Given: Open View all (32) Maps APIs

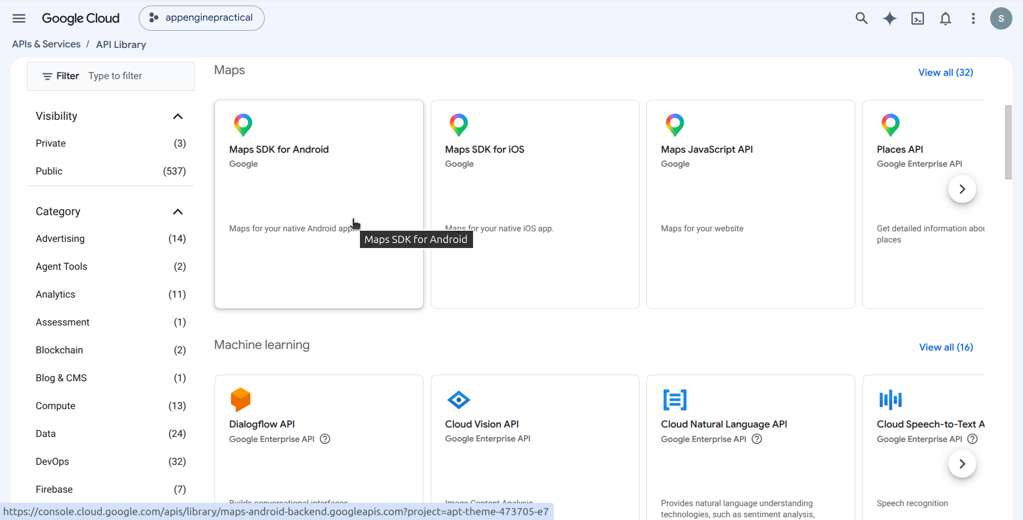Looking at the screenshot, I should click(946, 72).
